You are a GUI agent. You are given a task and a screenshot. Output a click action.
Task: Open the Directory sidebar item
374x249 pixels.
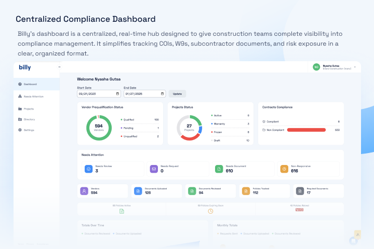tap(36, 119)
